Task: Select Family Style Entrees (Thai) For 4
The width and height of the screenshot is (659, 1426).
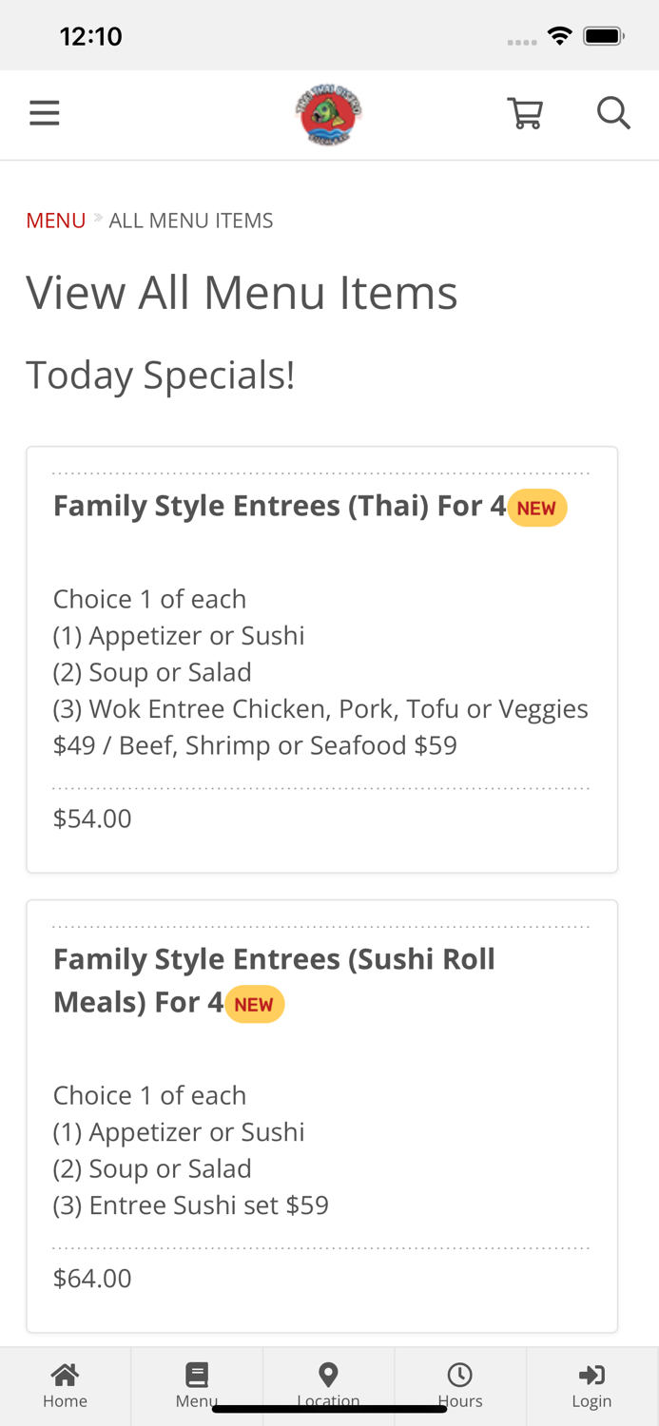Action: (280, 506)
